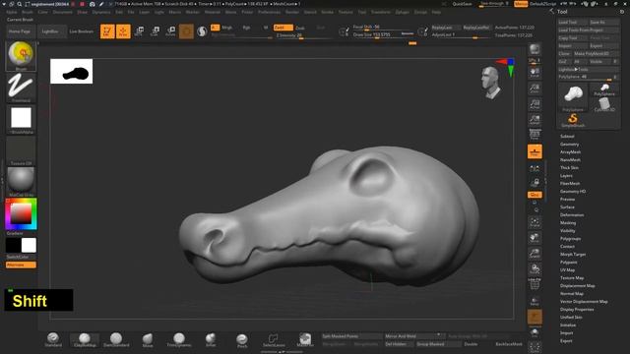Toggle the Qvz local symmetry button
This screenshot has height=354, width=630.
[x=535, y=195]
